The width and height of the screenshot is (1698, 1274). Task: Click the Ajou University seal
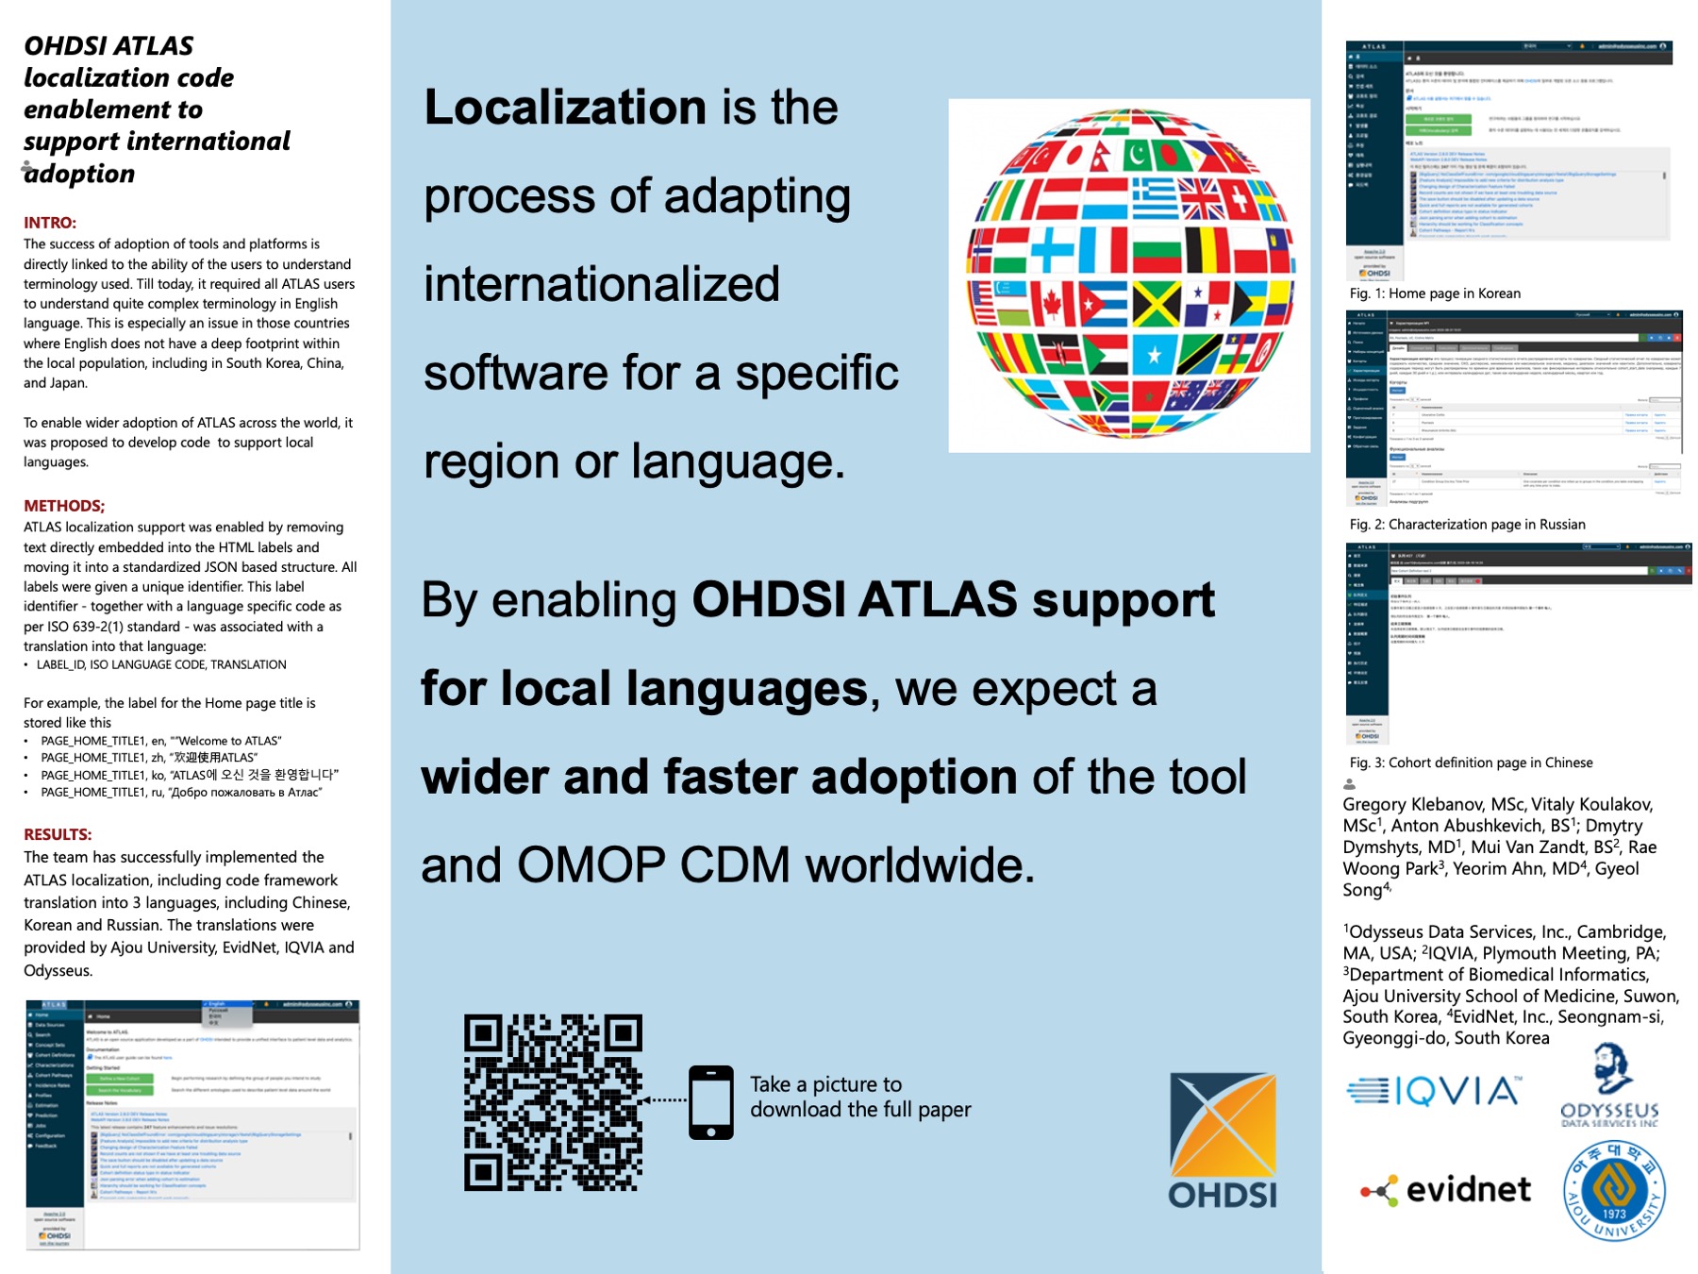coord(1614,1190)
